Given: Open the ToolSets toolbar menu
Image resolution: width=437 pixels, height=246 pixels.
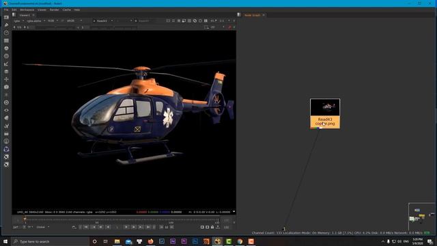Looking at the screenshot, I should [6, 126].
